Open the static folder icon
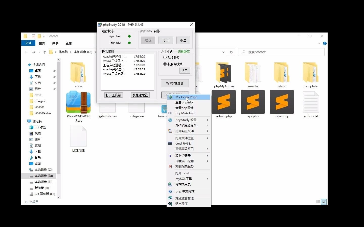This screenshot has width=364, height=227. point(282,73)
